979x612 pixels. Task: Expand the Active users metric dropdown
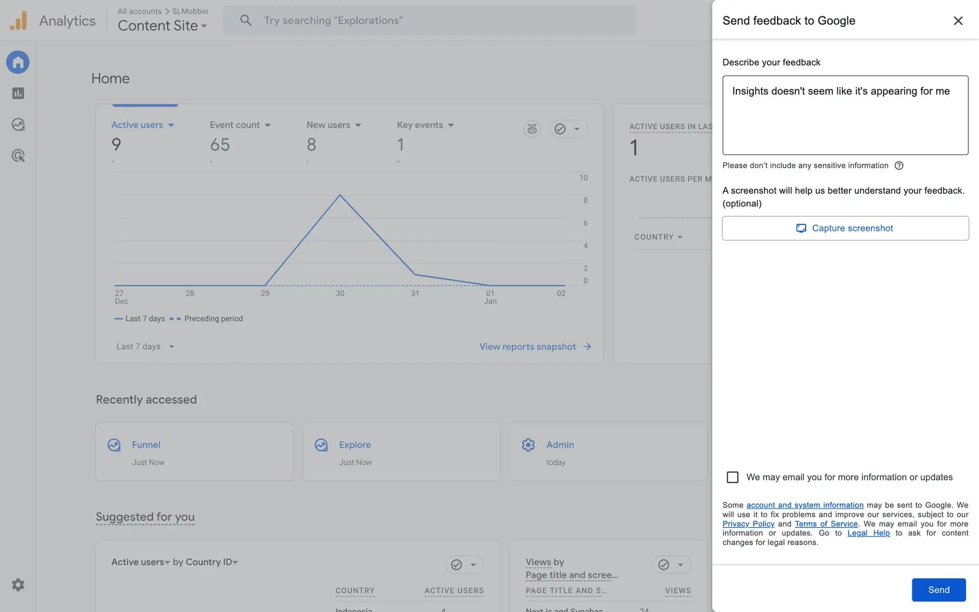pyautogui.click(x=171, y=125)
